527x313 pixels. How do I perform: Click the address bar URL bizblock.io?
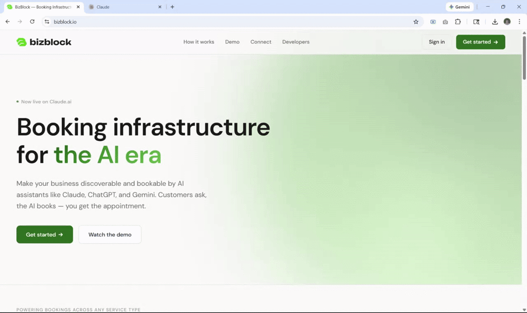pyautogui.click(x=65, y=22)
